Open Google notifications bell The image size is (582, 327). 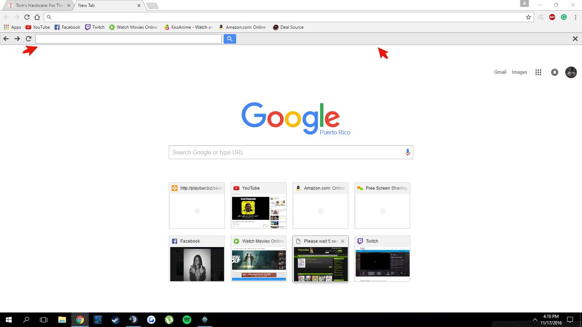pyautogui.click(x=555, y=72)
